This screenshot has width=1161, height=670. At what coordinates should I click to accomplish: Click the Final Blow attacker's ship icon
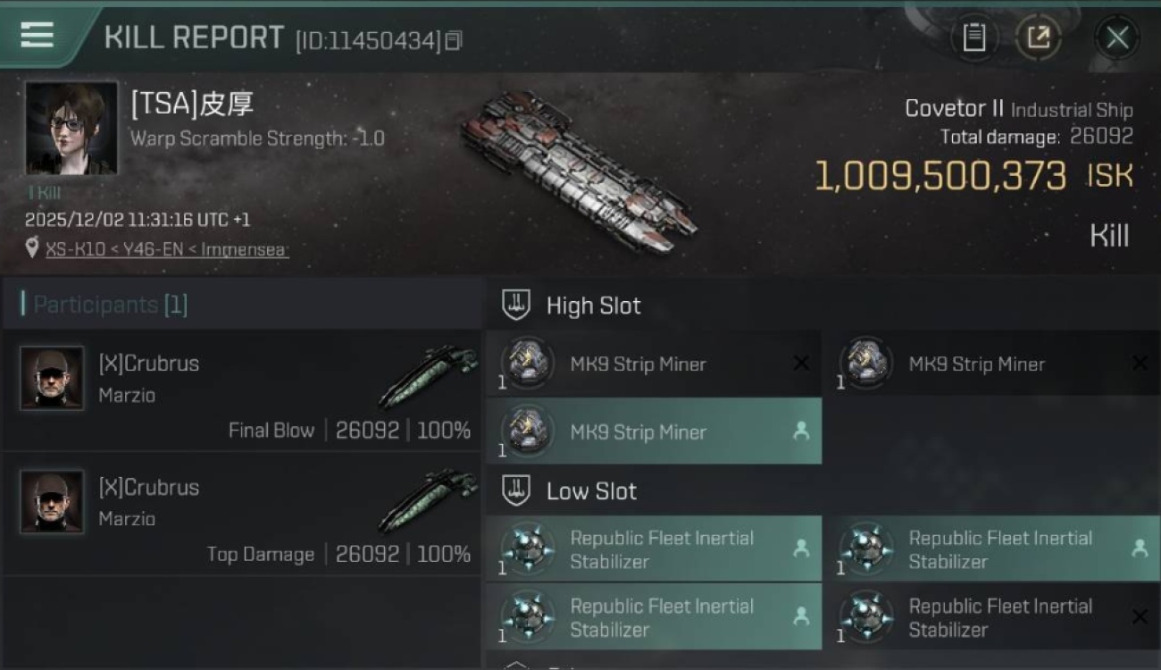427,377
